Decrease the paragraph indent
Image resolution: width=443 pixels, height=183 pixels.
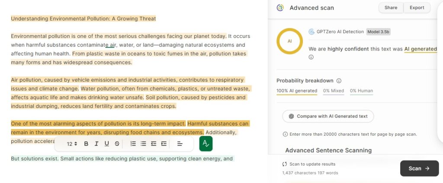(x=154, y=144)
